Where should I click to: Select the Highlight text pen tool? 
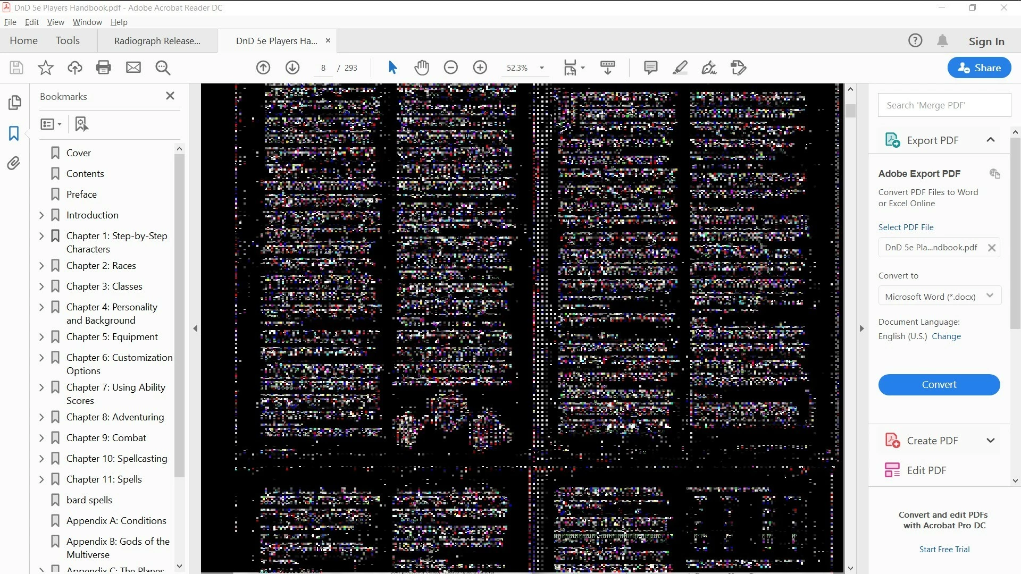click(680, 67)
